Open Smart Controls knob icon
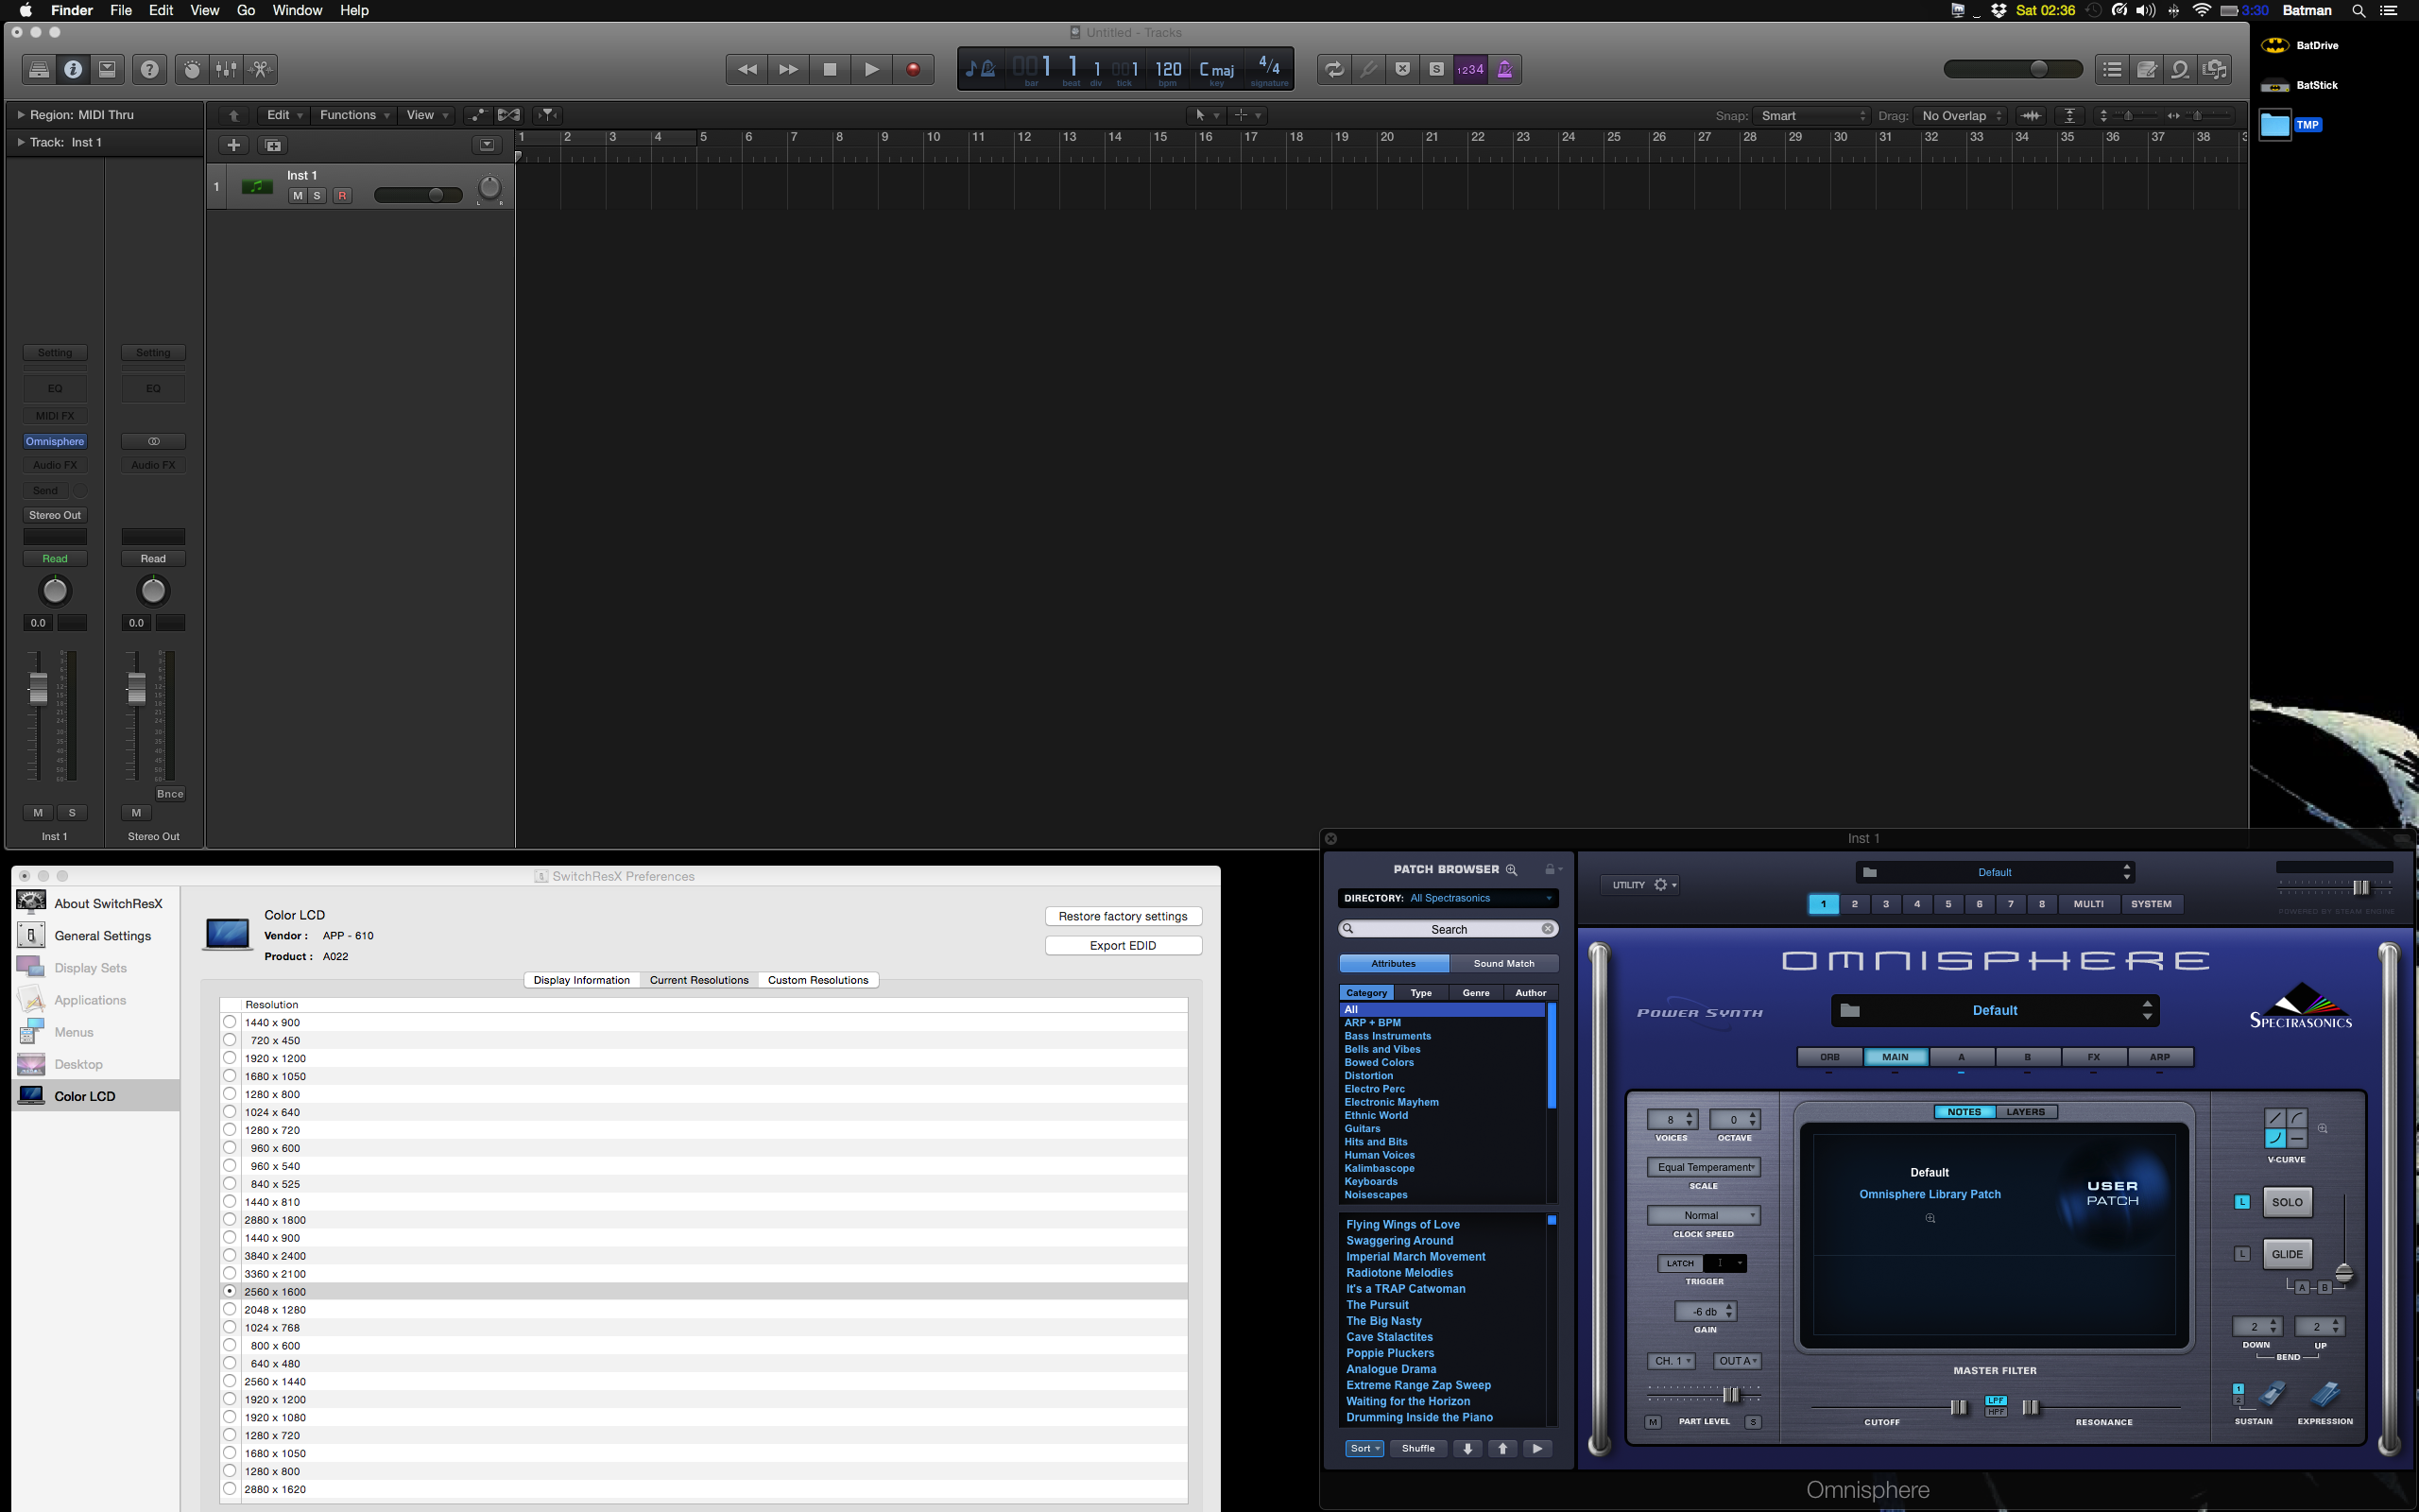This screenshot has height=1512, width=2419. click(192, 69)
